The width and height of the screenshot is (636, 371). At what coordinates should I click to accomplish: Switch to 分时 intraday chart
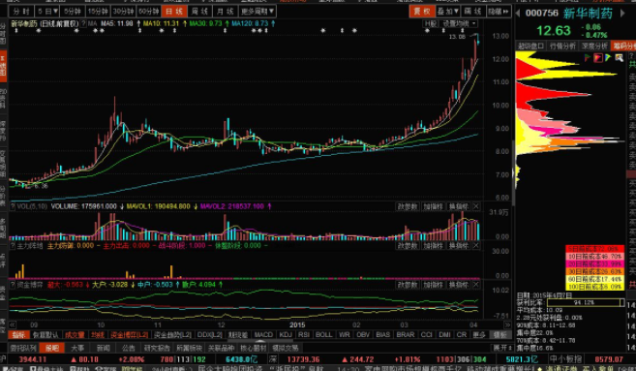point(21,12)
